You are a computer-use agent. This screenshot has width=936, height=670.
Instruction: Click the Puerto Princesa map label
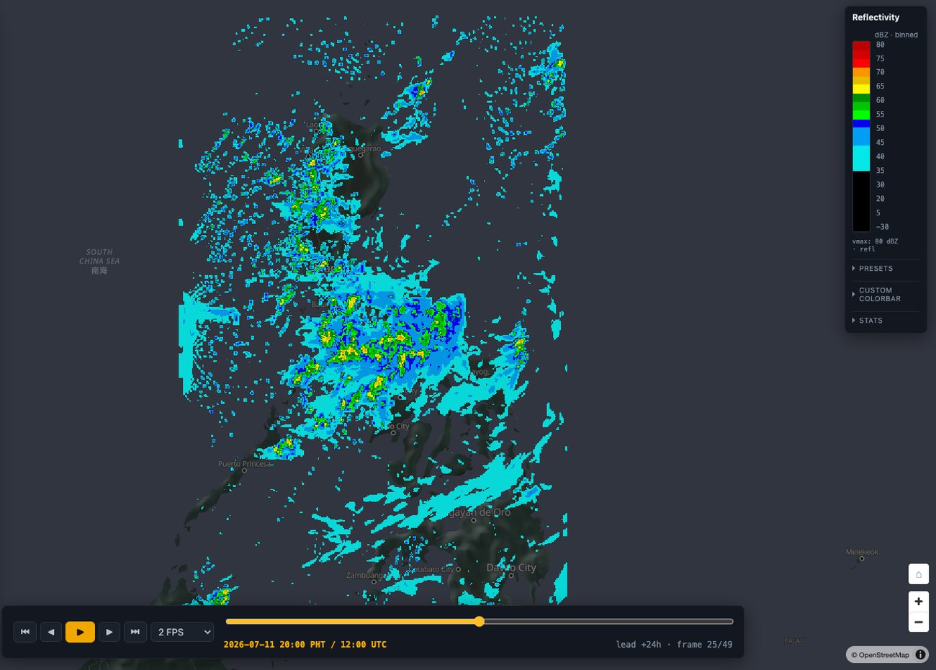[x=245, y=464]
